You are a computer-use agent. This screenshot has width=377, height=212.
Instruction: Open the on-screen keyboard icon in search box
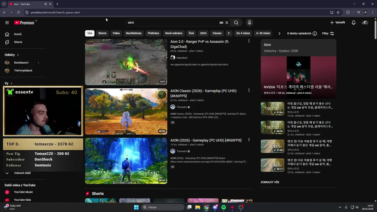coord(221,22)
